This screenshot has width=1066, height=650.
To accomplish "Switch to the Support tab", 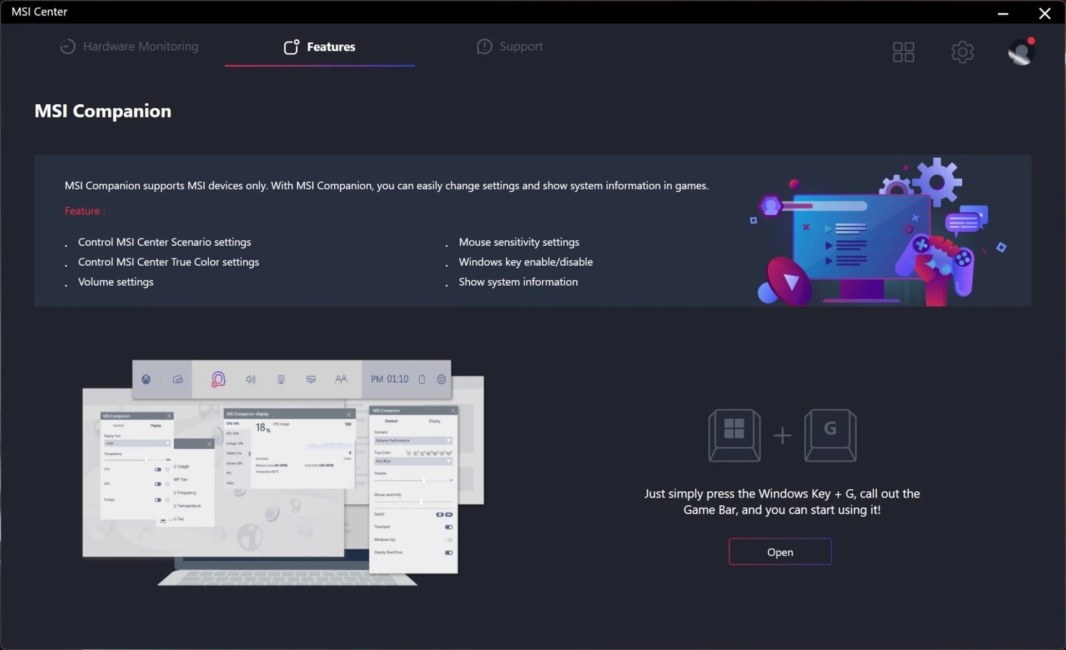I will tap(510, 47).
